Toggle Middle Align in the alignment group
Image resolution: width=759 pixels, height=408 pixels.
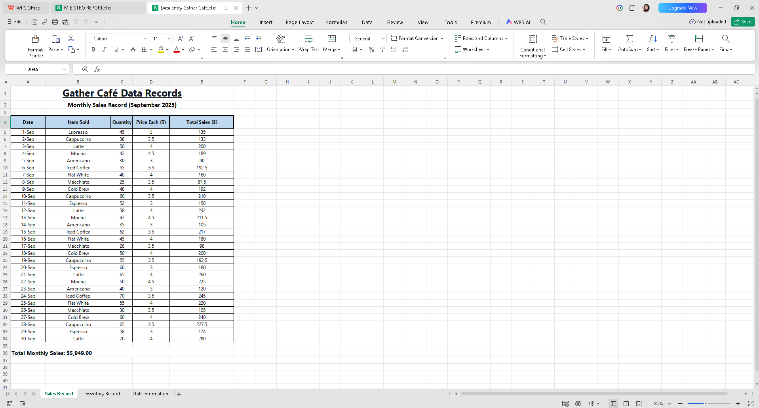coord(225,38)
